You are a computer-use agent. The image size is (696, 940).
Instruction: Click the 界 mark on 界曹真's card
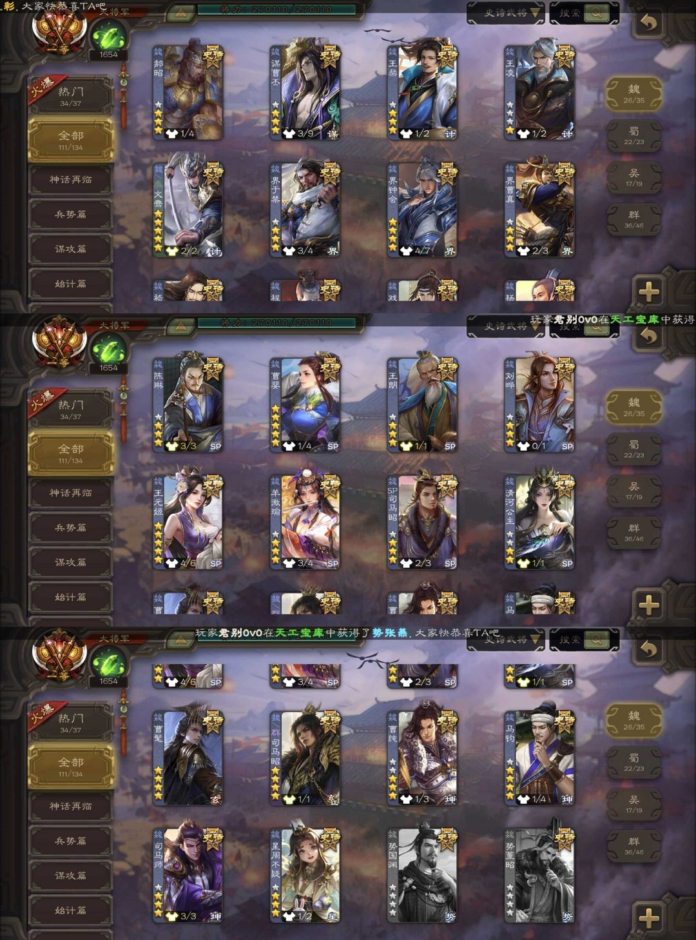tap(567, 251)
